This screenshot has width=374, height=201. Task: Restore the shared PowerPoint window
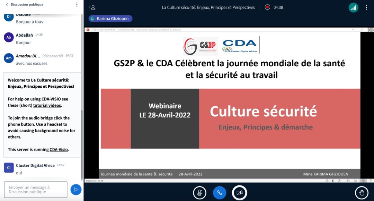pos(362,30)
